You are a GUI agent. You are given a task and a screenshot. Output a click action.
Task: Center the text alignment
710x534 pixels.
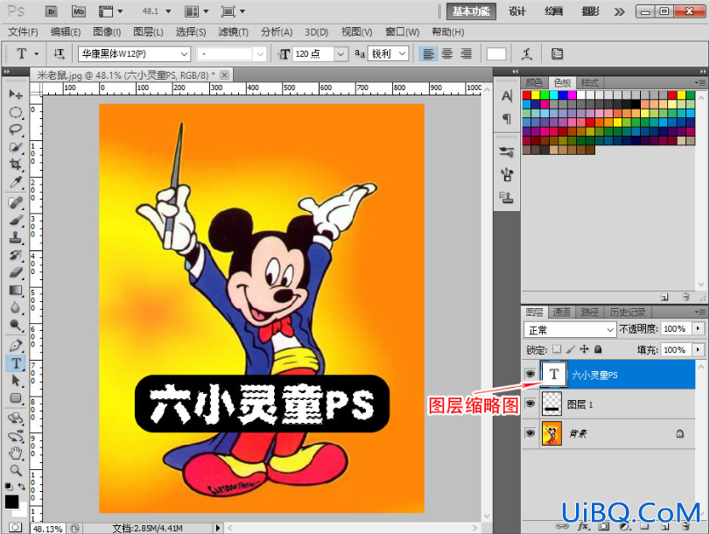[446, 54]
